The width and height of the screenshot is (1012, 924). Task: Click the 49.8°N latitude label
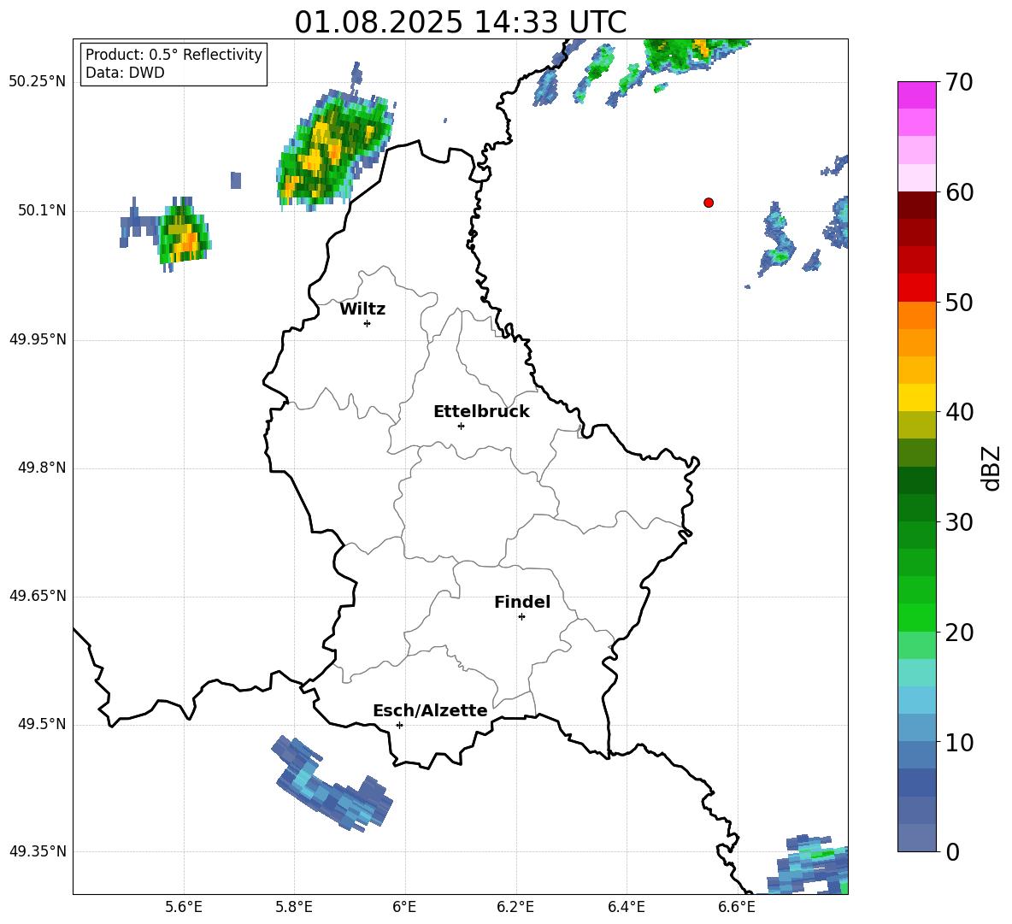click(42, 468)
